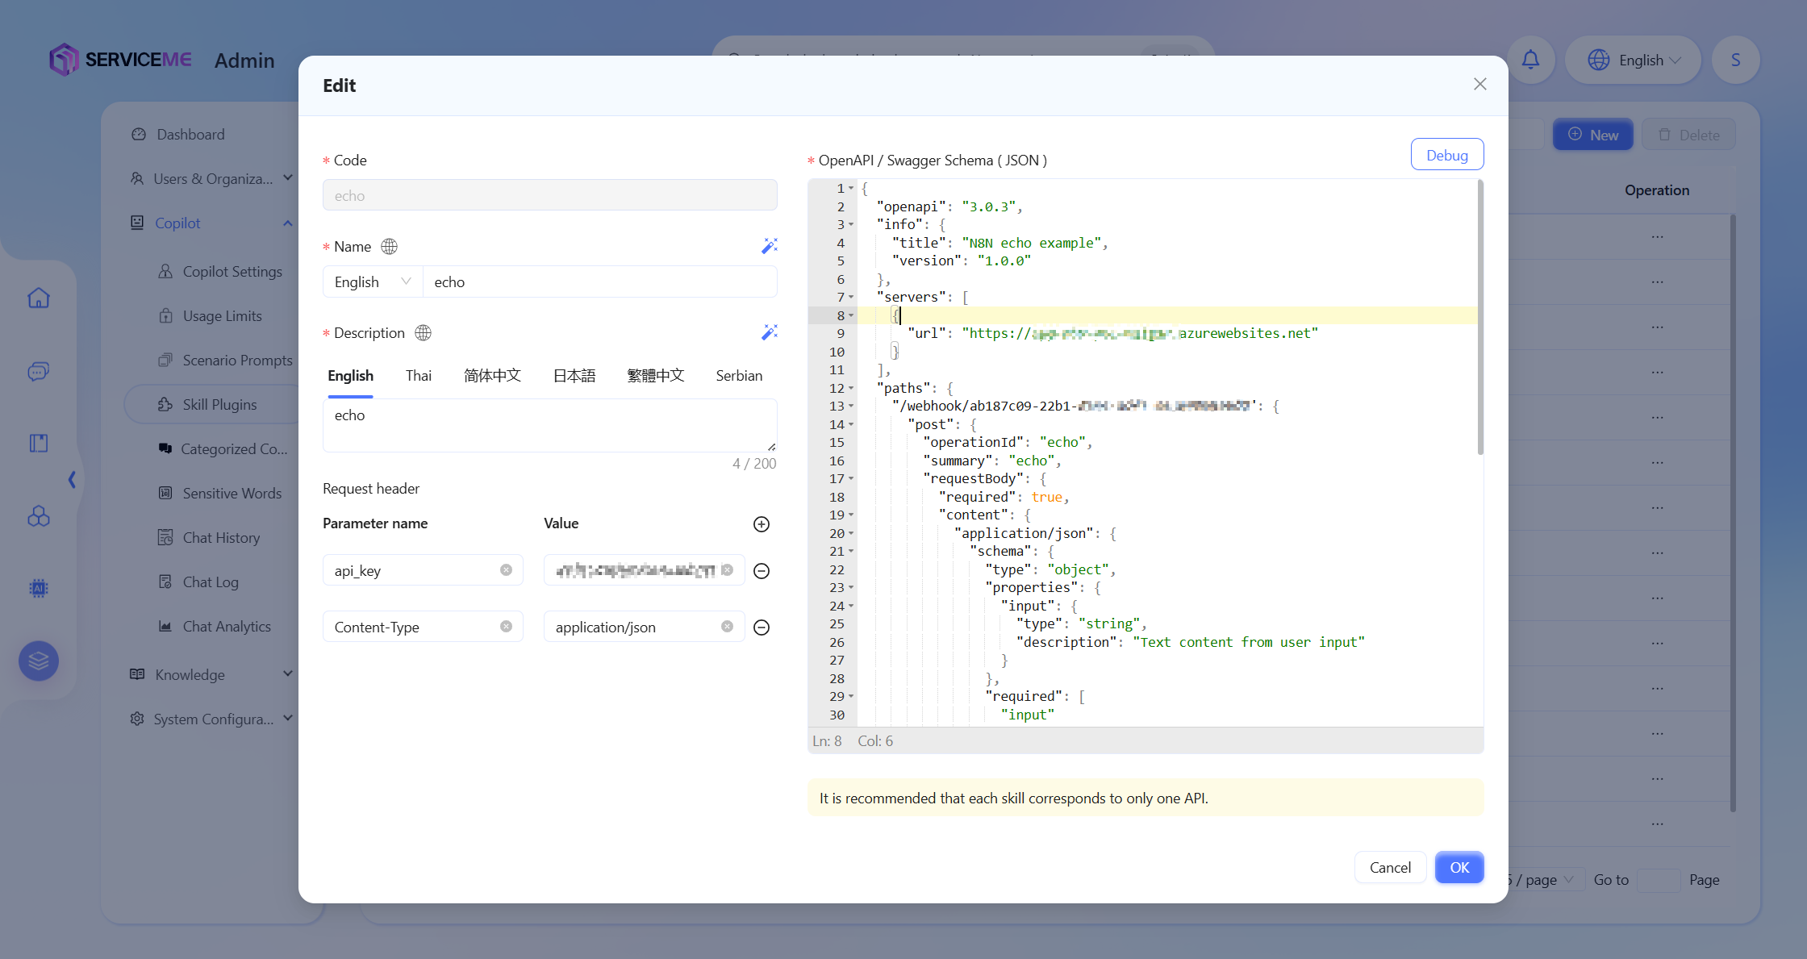Screen dimensions: 1807x959
Task: Click the Delete button behind the dialog
Action: click(1688, 135)
